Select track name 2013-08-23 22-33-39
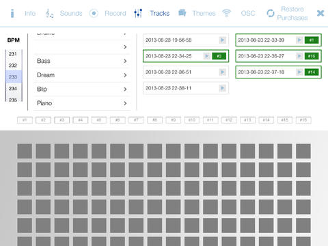 pos(261,40)
